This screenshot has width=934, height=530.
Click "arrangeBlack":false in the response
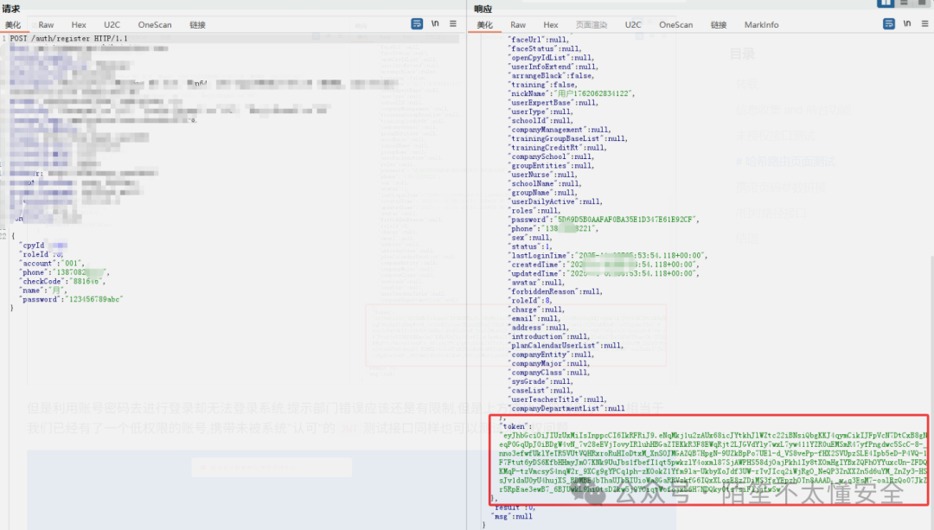pyautogui.click(x=551, y=75)
